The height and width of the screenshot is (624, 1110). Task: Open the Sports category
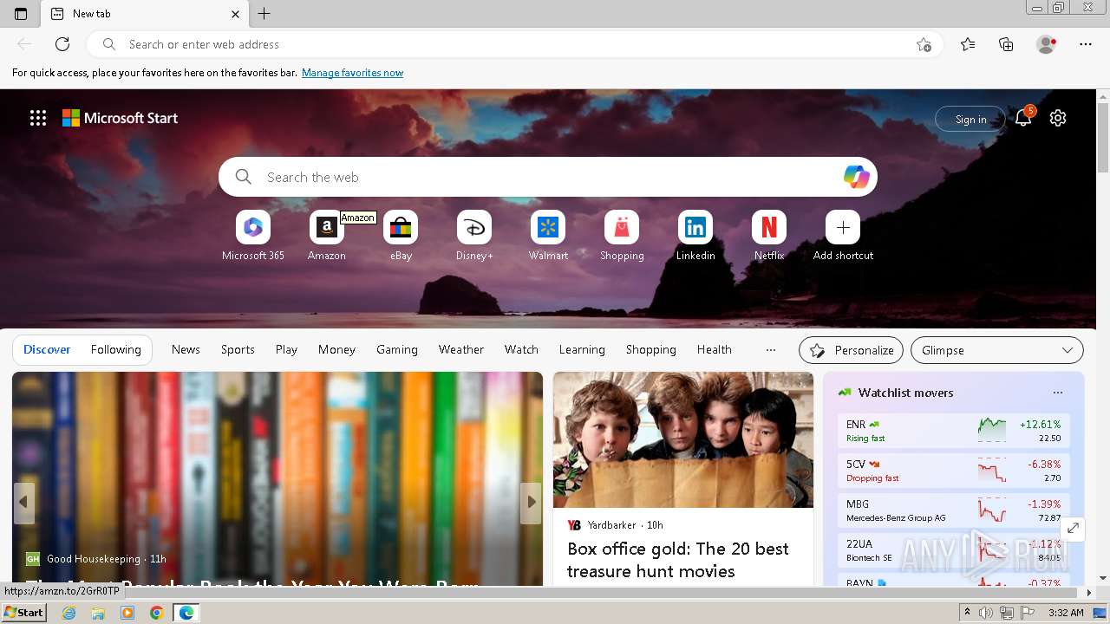pos(238,349)
